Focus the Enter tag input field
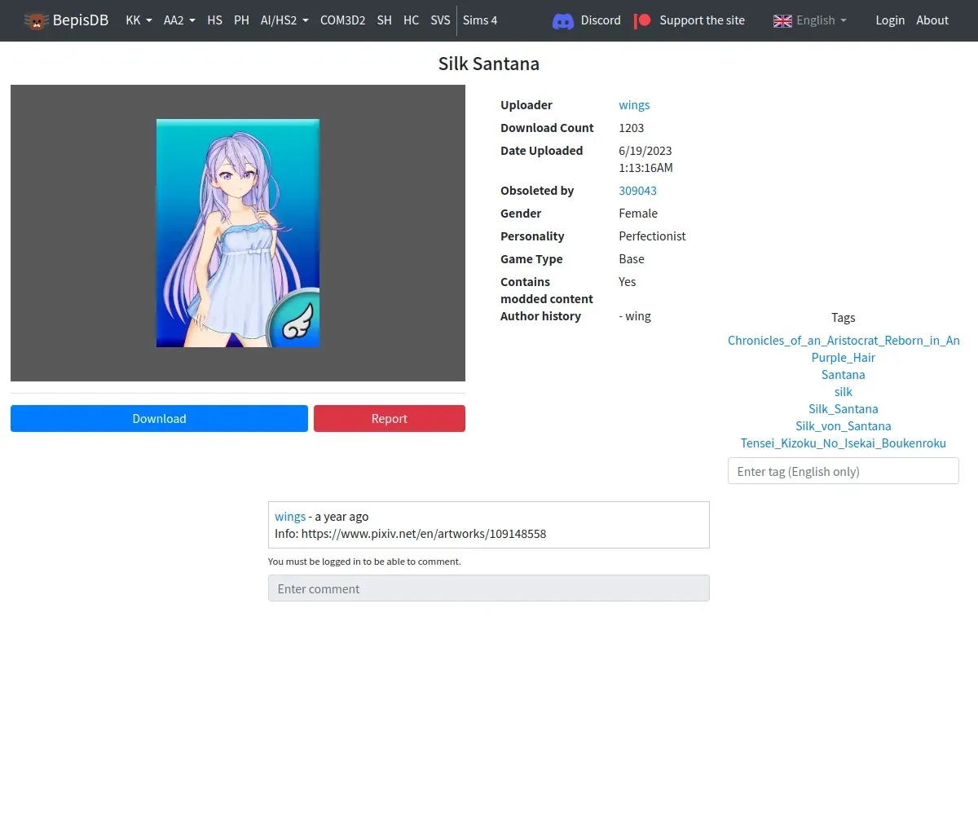The image size is (978, 815). (x=844, y=471)
